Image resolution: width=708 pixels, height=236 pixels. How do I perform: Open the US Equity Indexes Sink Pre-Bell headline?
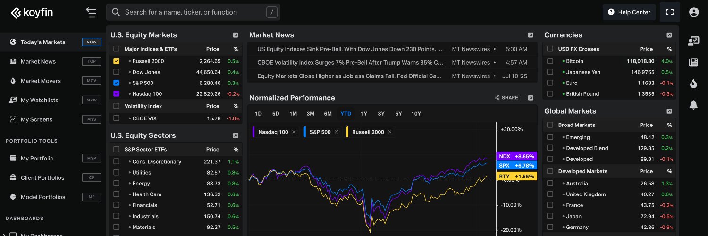pos(350,49)
